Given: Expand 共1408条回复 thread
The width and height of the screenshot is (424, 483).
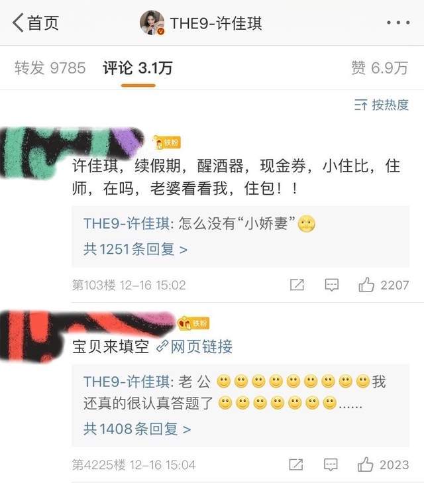Looking at the screenshot, I should pyautogui.click(x=137, y=429).
